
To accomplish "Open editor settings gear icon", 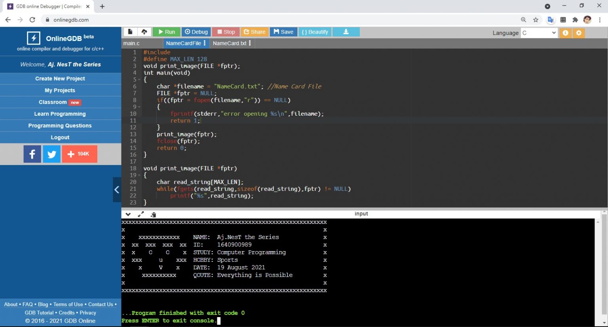I will click(x=579, y=33).
